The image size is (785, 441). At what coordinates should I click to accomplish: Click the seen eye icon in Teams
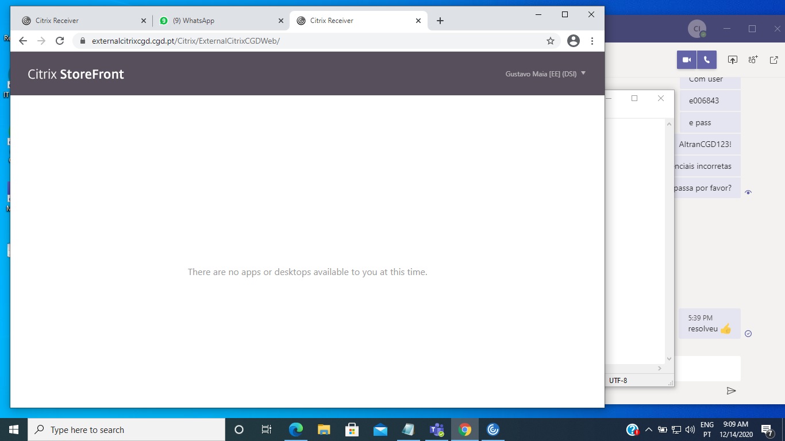pos(748,192)
